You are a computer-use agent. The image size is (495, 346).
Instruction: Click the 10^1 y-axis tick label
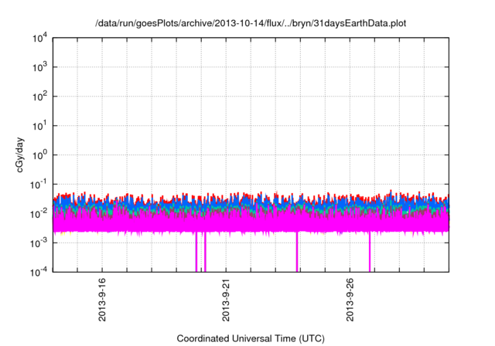(39, 126)
